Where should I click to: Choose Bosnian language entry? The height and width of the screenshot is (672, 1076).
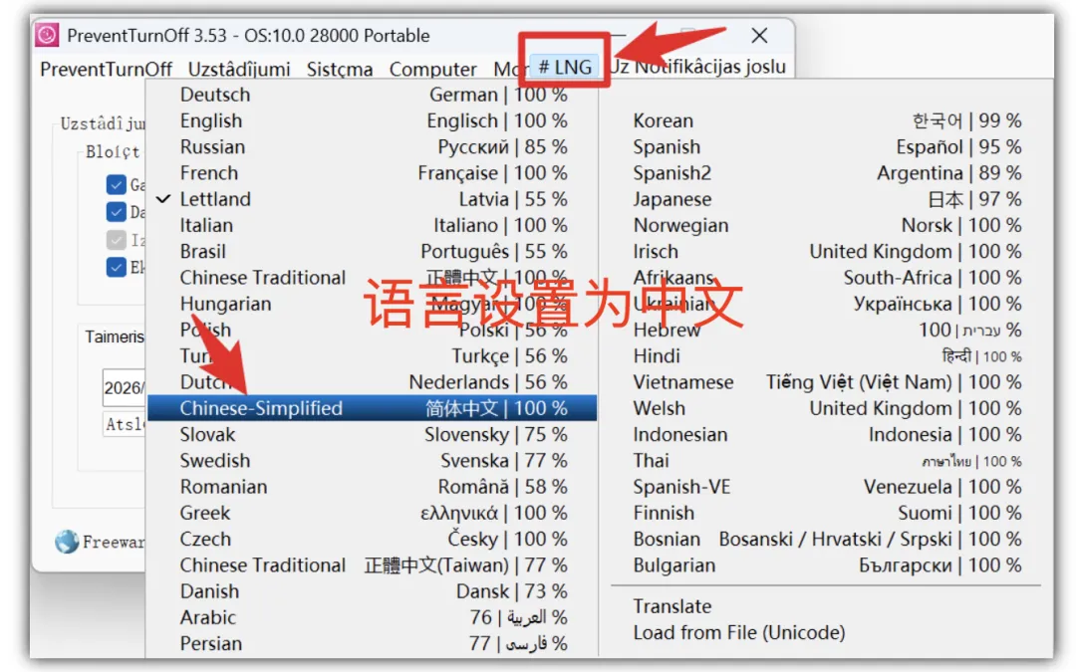tap(826, 539)
